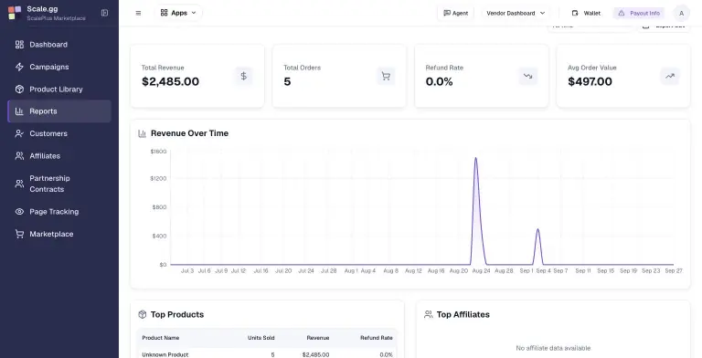Screen dimensions: 702x358
Task: Click the Top Products heading
Action: click(x=176, y=314)
